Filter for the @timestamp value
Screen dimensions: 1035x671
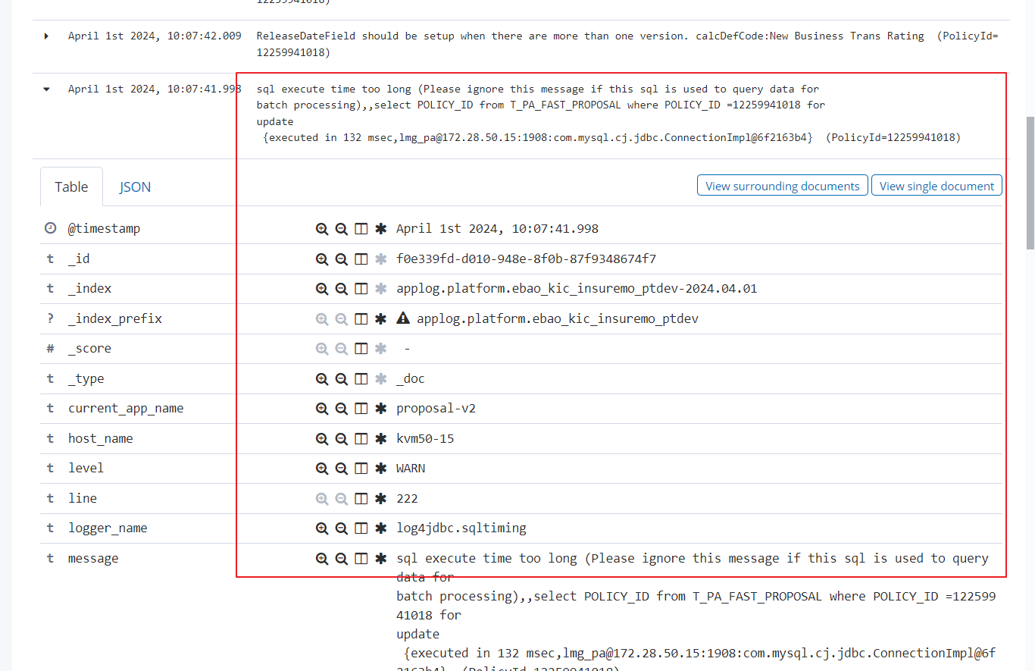[322, 228]
